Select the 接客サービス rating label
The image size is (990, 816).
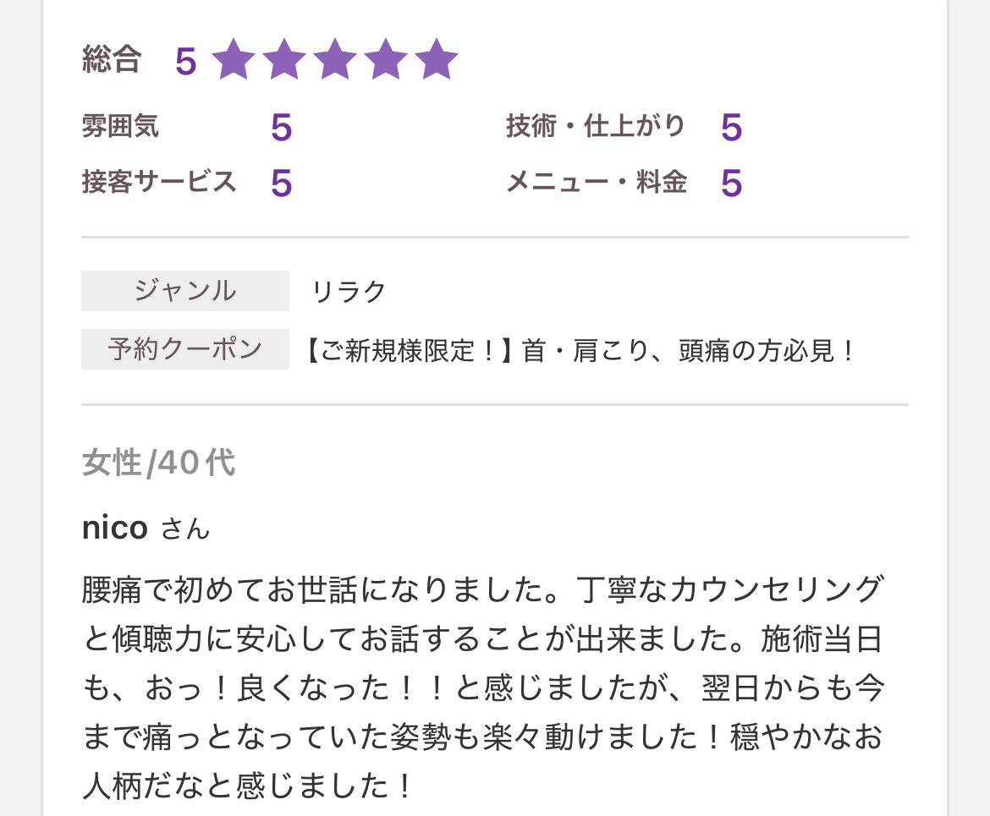159,182
